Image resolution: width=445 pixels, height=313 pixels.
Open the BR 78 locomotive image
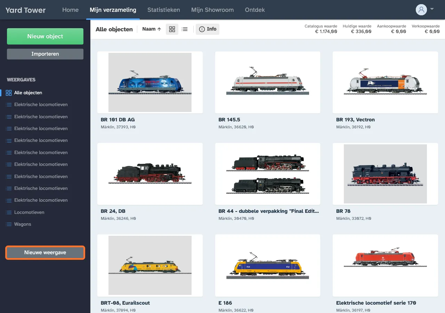pyautogui.click(x=385, y=174)
